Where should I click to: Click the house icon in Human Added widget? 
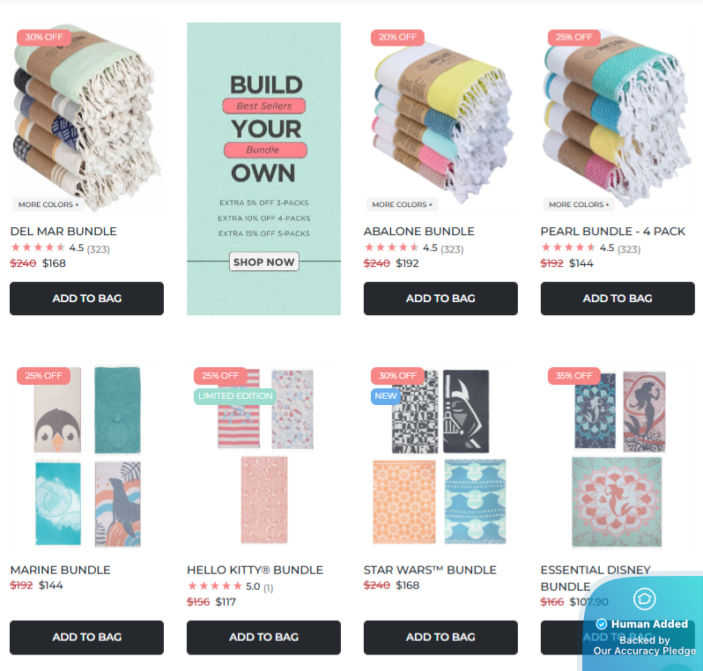point(644,599)
